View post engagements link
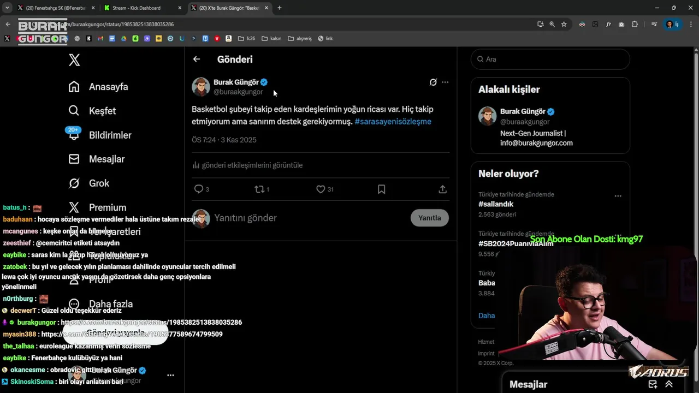 (247, 165)
